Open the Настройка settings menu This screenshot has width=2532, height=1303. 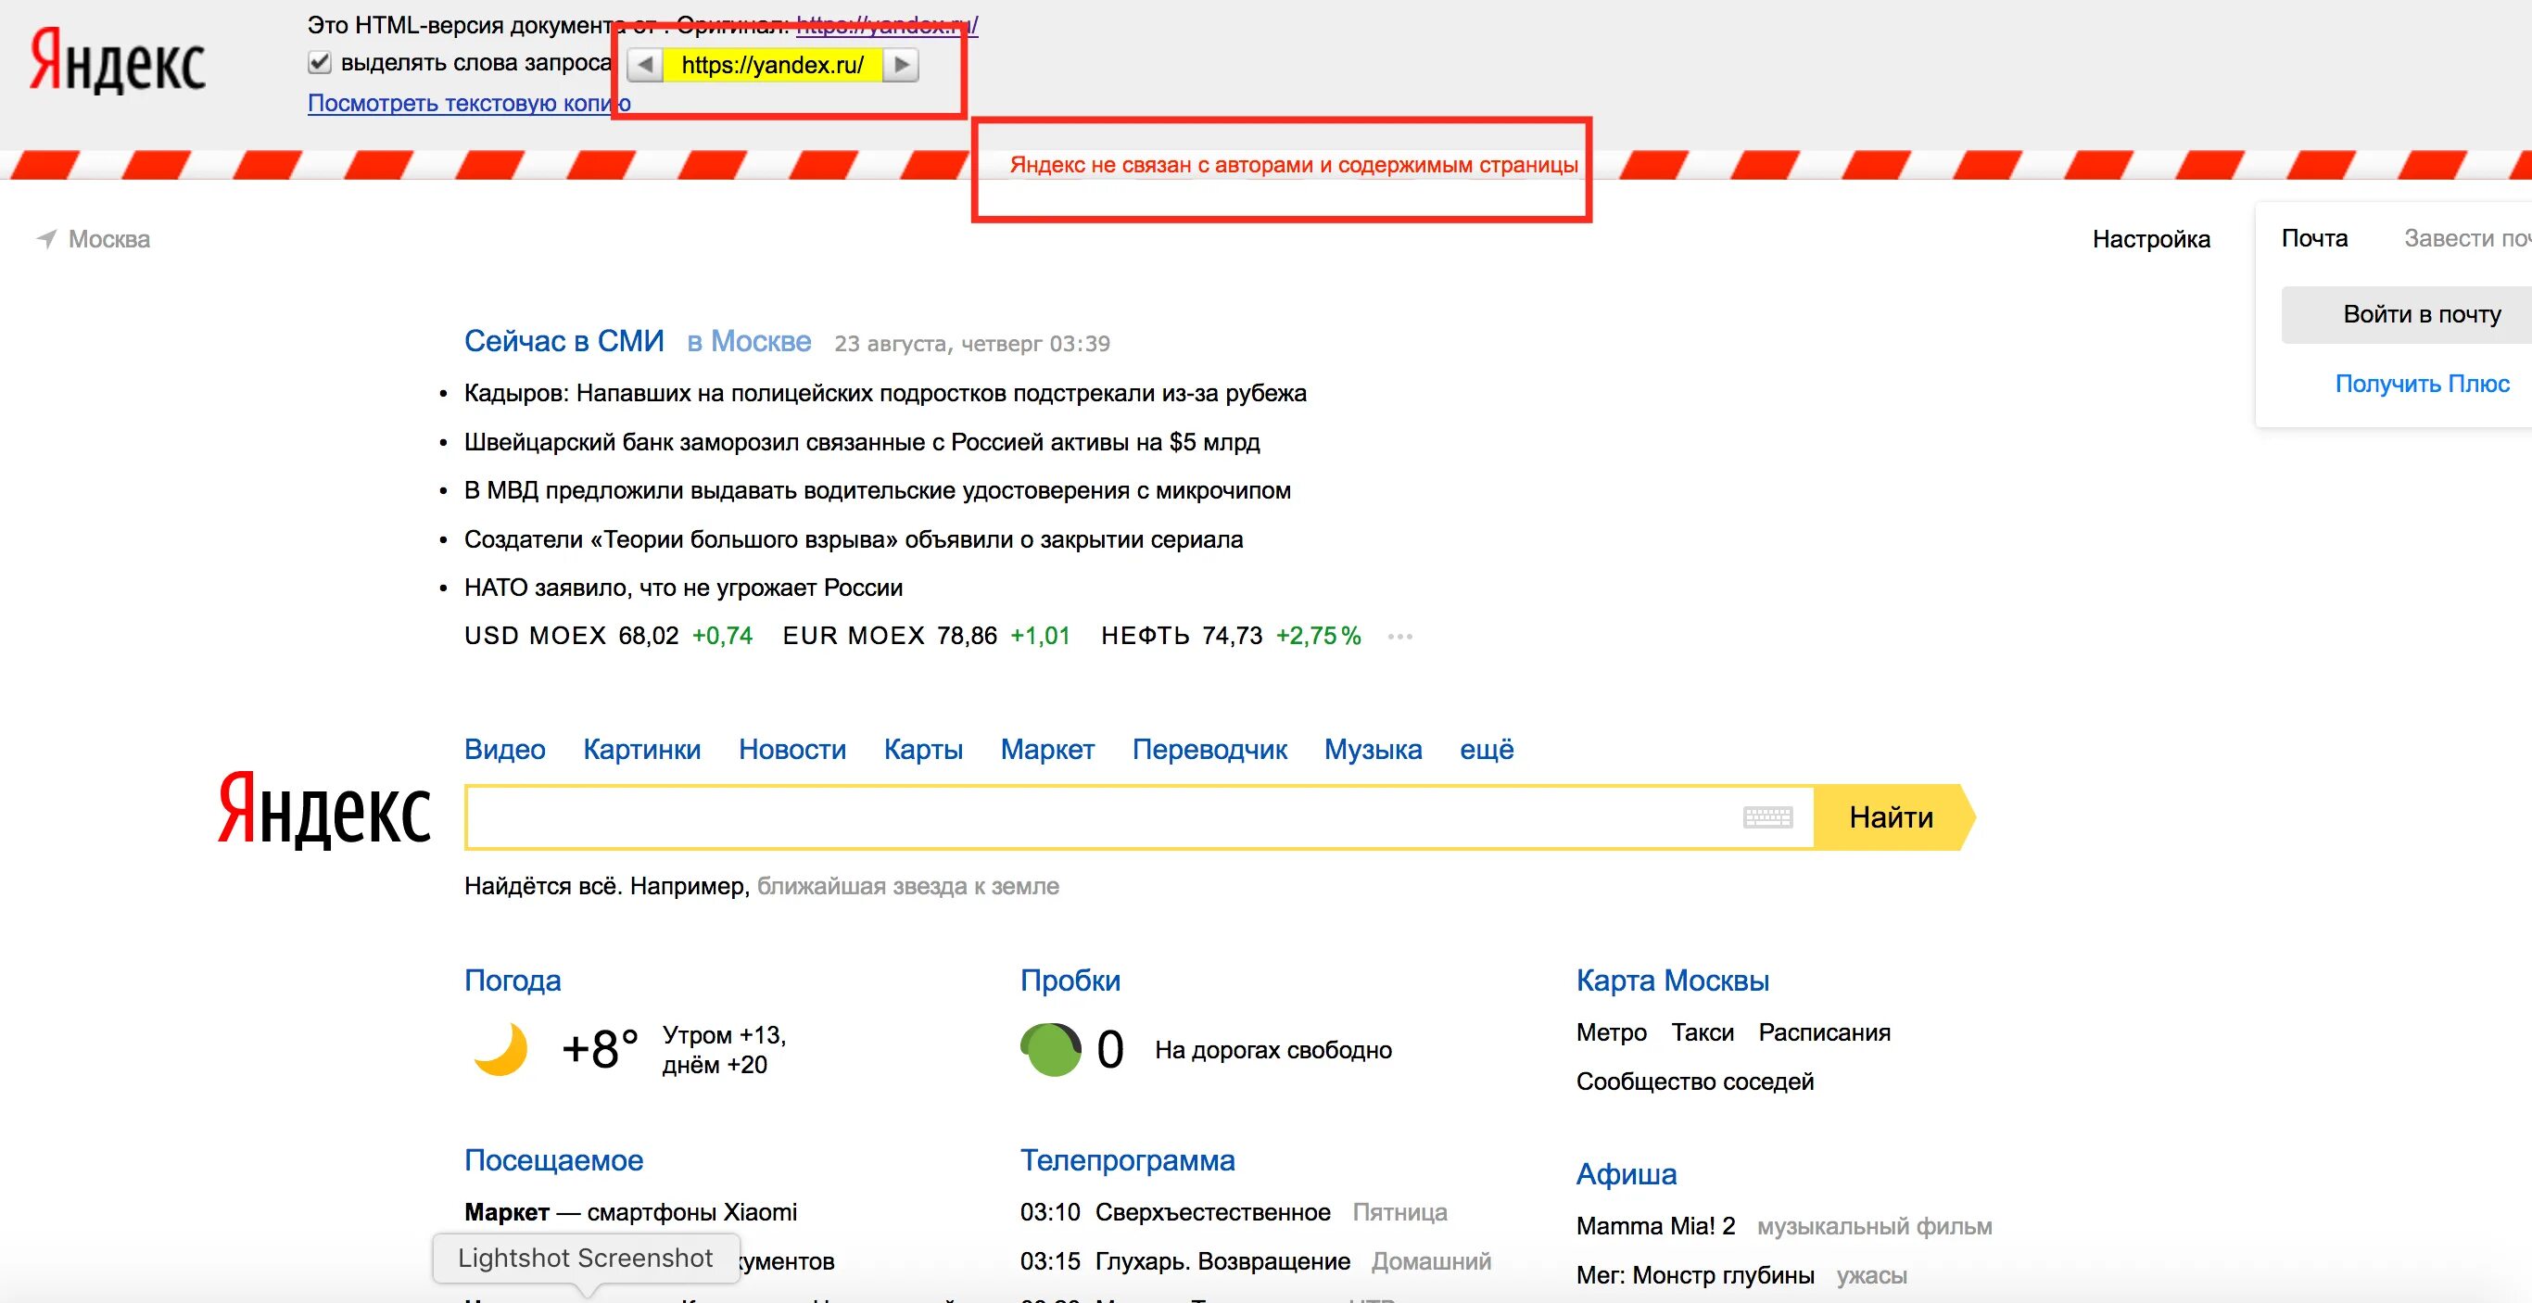coord(2151,239)
